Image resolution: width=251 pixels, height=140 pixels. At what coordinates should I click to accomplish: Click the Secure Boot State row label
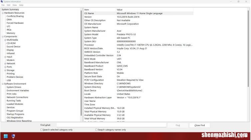pos(93,76)
